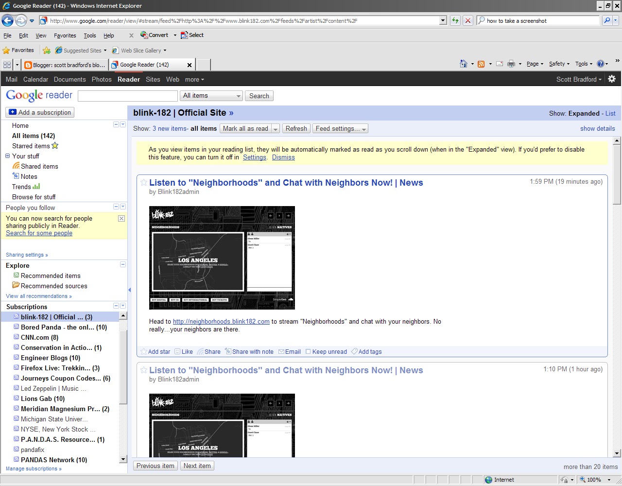Click the Refresh feed button

tap(296, 129)
